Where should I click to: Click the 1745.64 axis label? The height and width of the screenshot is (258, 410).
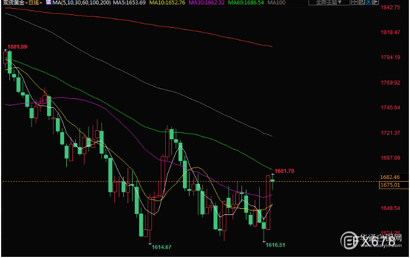[x=390, y=108]
